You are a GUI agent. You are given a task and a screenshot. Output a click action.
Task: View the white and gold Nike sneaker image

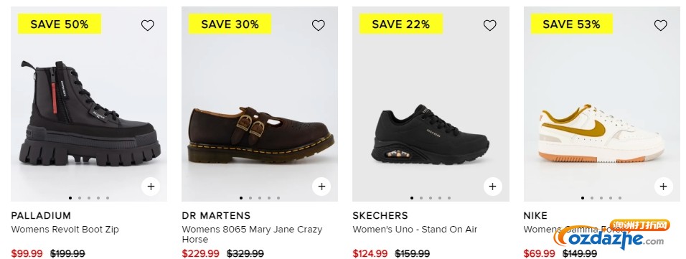(x=601, y=133)
